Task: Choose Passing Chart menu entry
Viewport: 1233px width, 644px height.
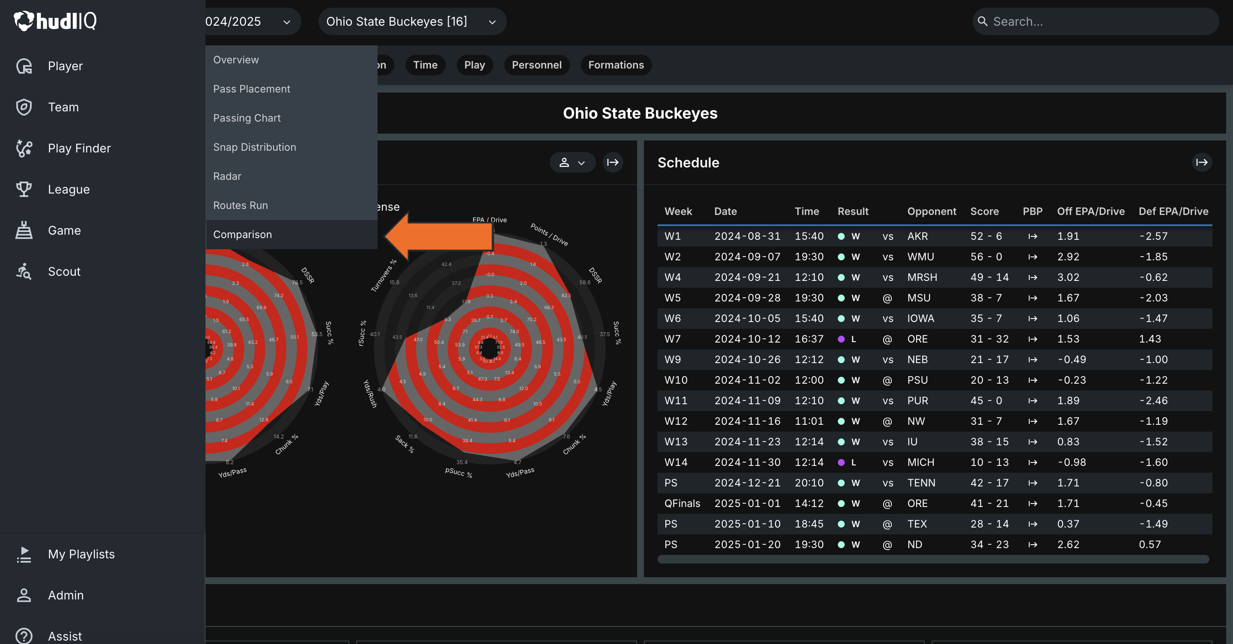Action: click(247, 118)
